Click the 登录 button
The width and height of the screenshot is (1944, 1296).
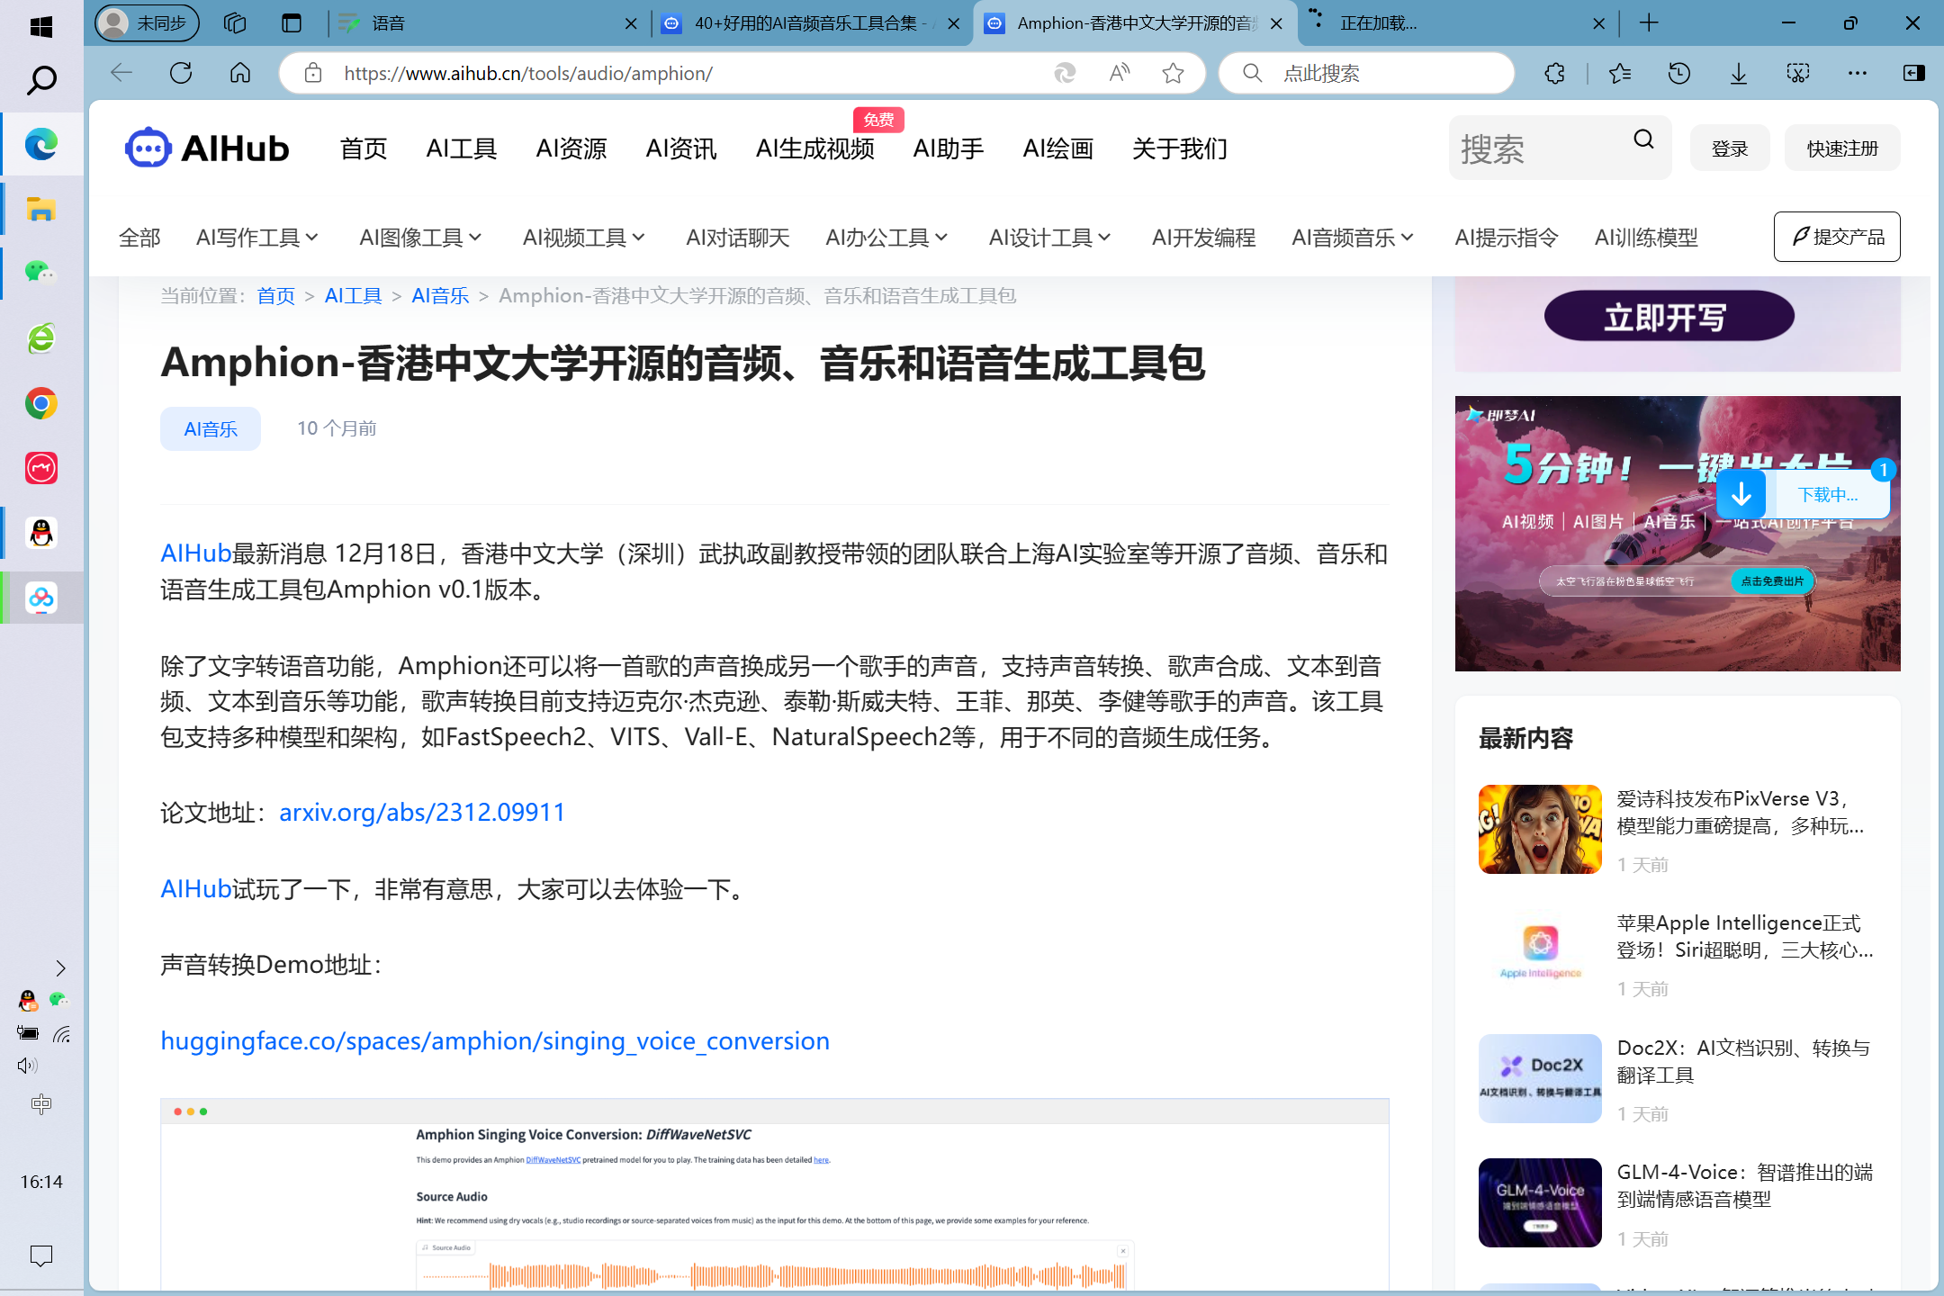pyautogui.click(x=1730, y=148)
